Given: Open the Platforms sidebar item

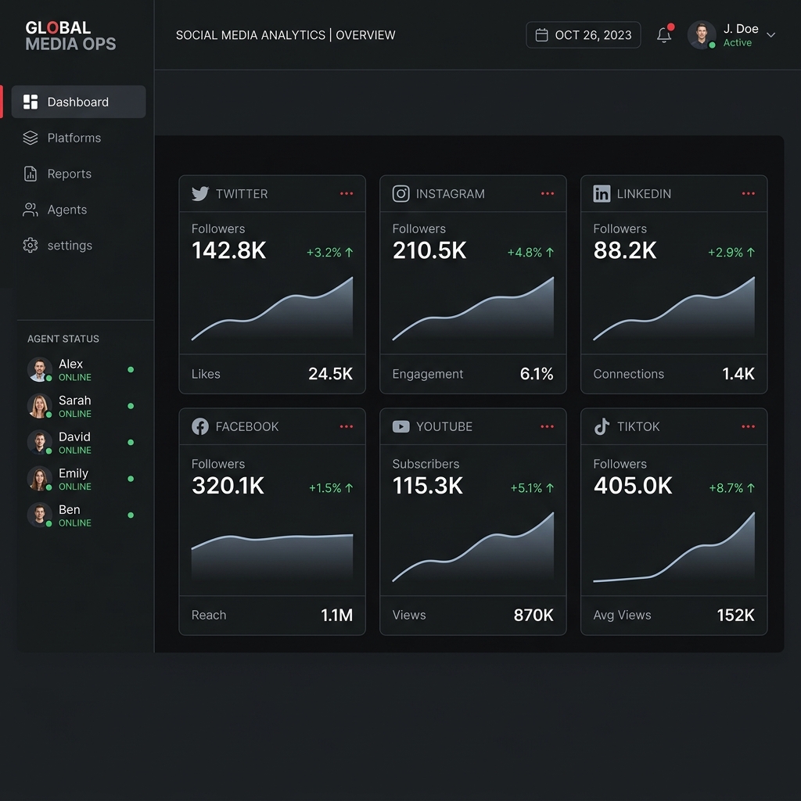Looking at the screenshot, I should click(x=74, y=138).
